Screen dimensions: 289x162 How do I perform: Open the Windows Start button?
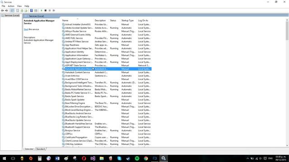point(4,158)
